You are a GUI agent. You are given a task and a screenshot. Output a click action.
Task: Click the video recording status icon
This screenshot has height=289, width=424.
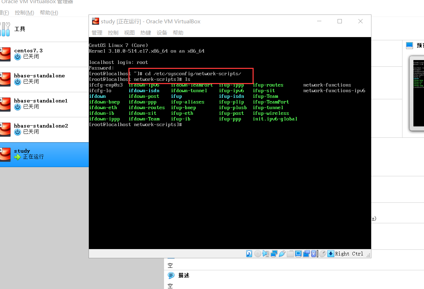tap(306, 253)
